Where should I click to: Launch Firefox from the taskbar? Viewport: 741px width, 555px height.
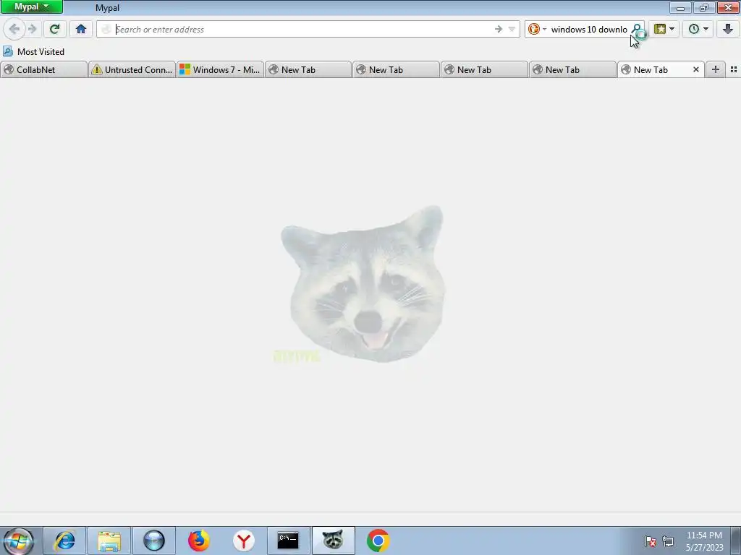click(x=198, y=541)
